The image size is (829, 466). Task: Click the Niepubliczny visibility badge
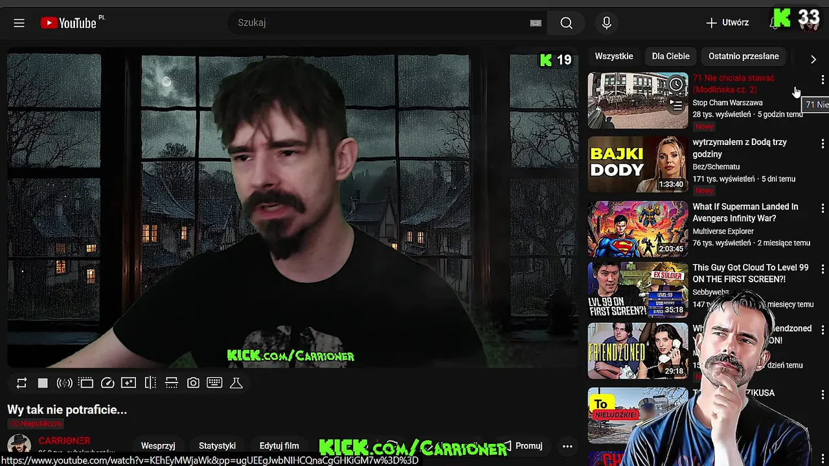pyautogui.click(x=36, y=424)
